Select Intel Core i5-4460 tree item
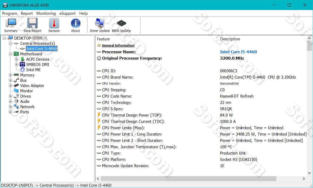This screenshot has width=313, height=188. click(x=42, y=49)
